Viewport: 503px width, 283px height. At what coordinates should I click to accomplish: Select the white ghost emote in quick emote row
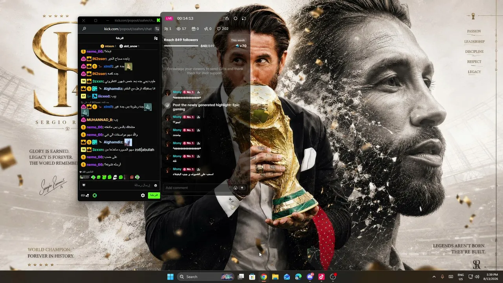pos(115,177)
